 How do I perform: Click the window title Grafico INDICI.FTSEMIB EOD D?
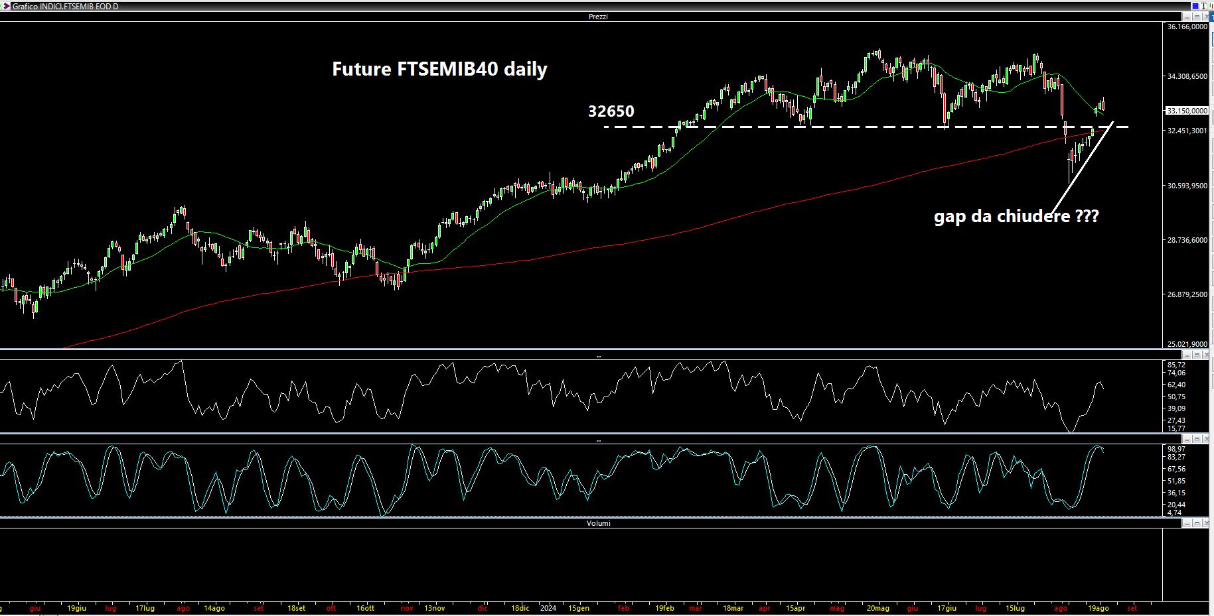point(65,6)
